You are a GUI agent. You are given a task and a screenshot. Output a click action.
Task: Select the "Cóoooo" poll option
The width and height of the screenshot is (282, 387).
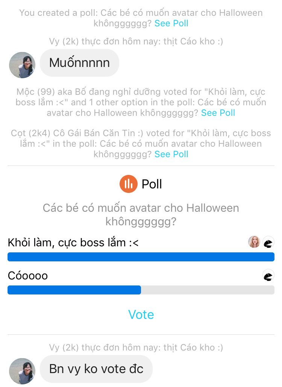tap(28, 276)
